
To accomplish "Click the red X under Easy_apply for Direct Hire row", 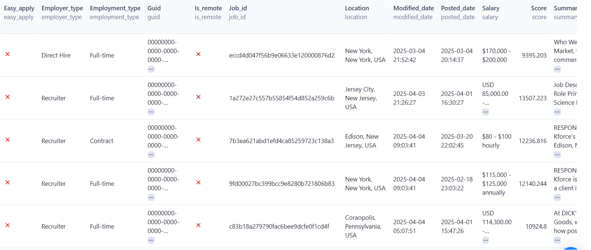I will (x=7, y=54).
